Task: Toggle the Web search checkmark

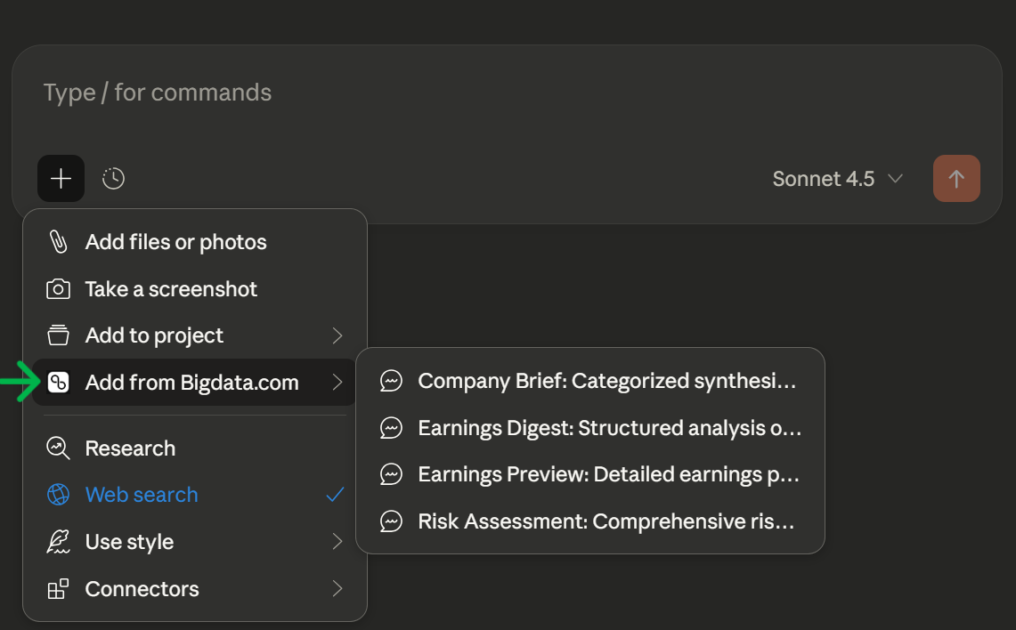Action: point(335,495)
